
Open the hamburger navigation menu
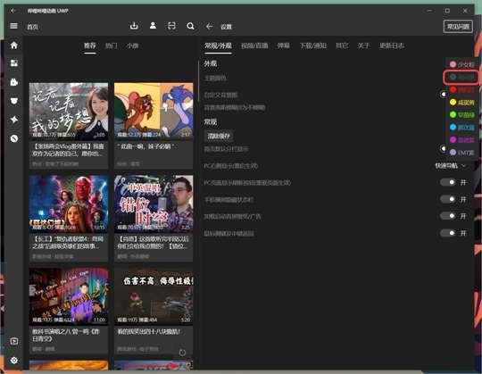pyautogui.click(x=13, y=26)
